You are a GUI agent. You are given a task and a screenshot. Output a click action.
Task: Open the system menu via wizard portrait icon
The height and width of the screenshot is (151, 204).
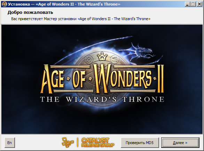(x=4, y=4)
